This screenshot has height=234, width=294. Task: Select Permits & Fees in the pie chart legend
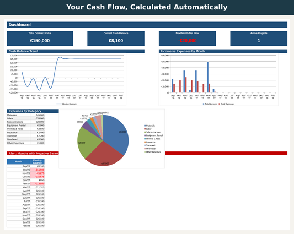tap(152, 139)
